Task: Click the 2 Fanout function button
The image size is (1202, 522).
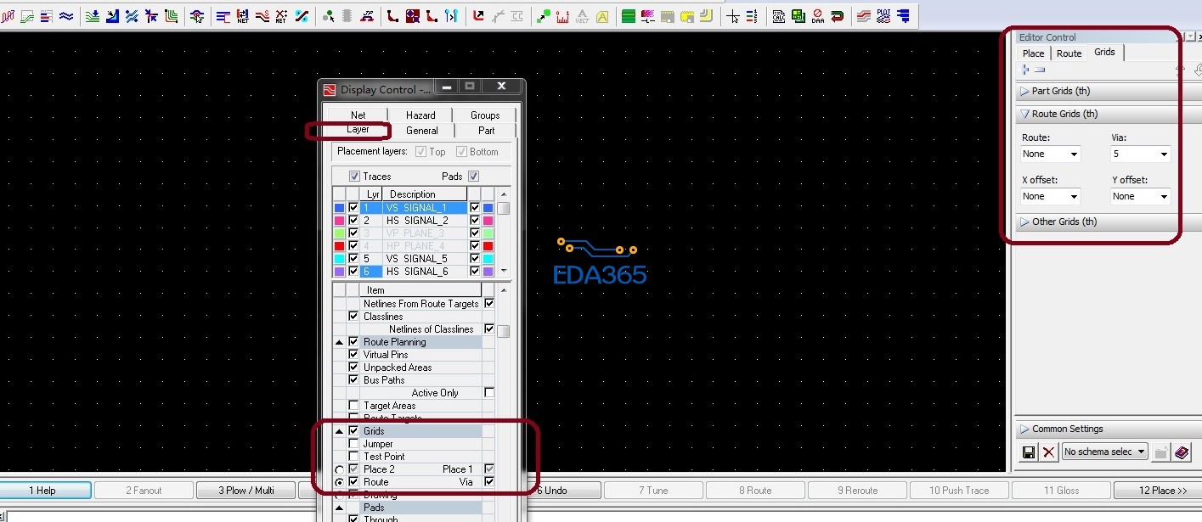Action: tap(144, 491)
